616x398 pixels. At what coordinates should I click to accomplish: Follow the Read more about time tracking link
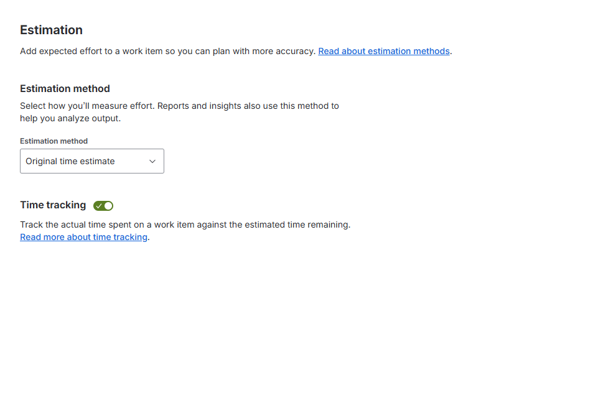click(83, 237)
